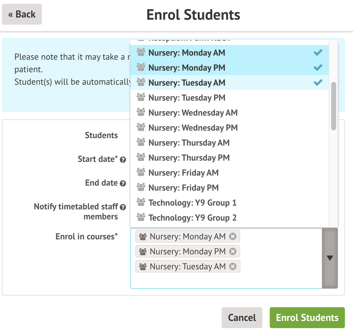353x330 pixels.
Task: Click group icon beside Nursery: Friday PM
Action: (141, 188)
